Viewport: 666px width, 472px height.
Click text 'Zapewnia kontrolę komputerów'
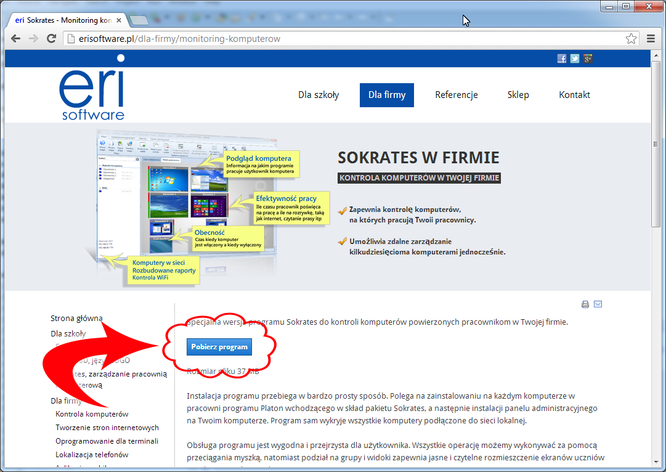point(405,210)
